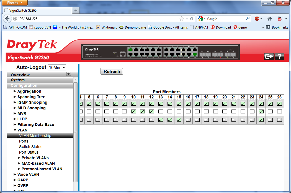
Task: Expand the Spanning Tree menu
Action: (30, 97)
